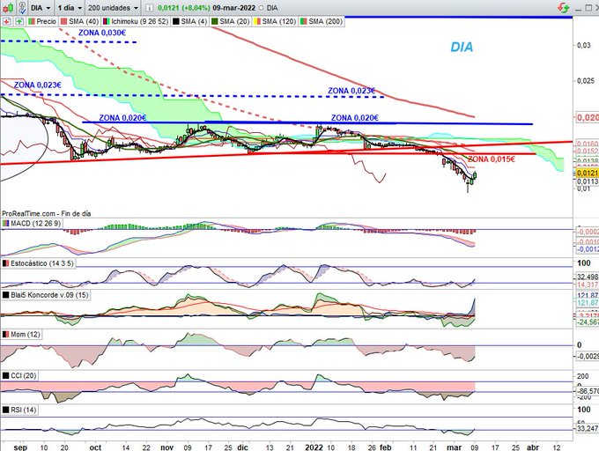599x451 pixels.
Task: Click the RSI panel black icon
Action: tap(6, 410)
